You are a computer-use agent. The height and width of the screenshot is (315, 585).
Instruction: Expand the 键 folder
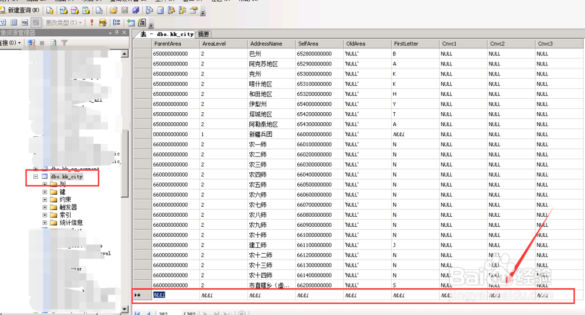click(x=45, y=192)
